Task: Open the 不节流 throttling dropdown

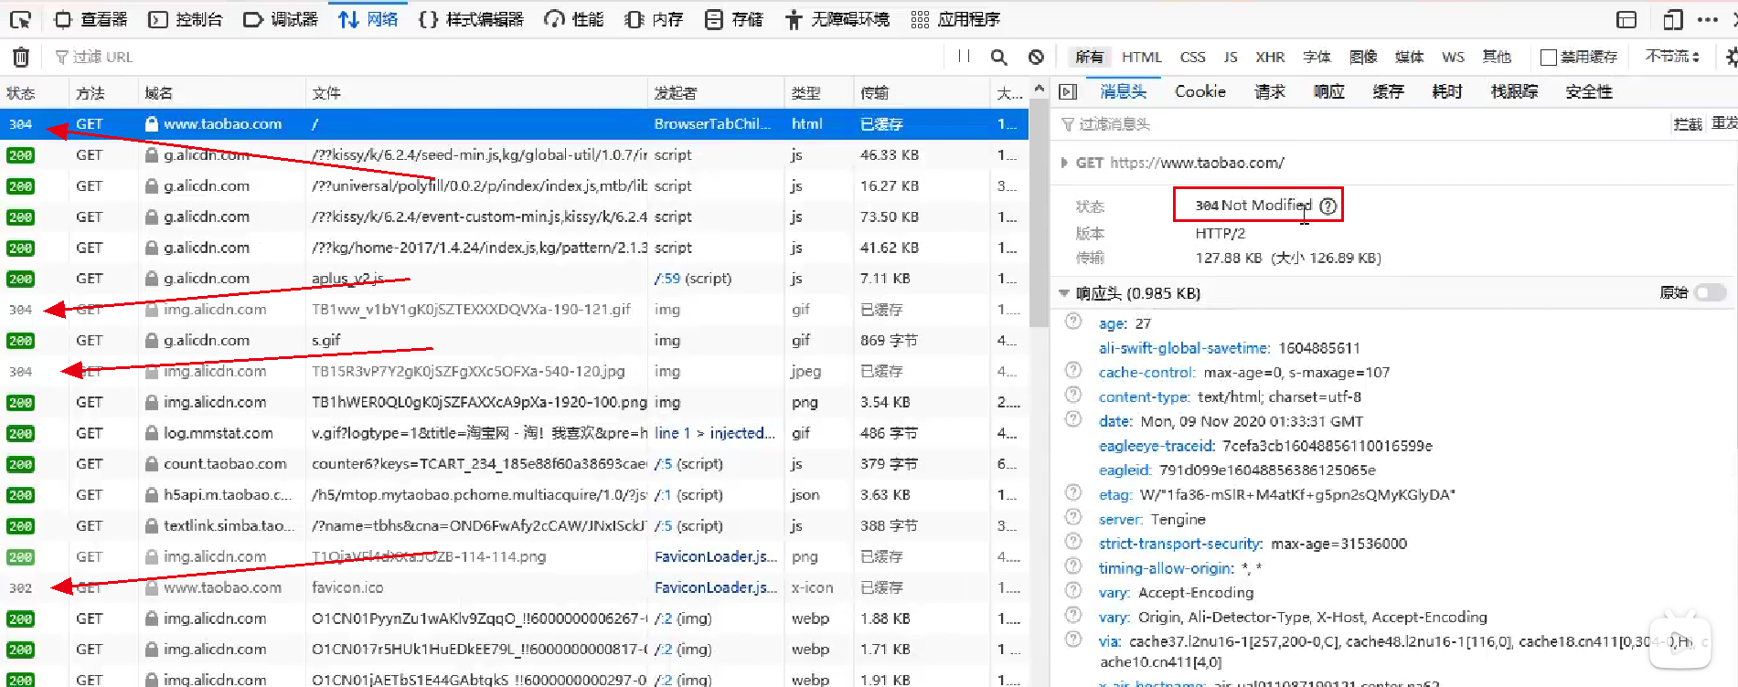Action: point(1672,57)
